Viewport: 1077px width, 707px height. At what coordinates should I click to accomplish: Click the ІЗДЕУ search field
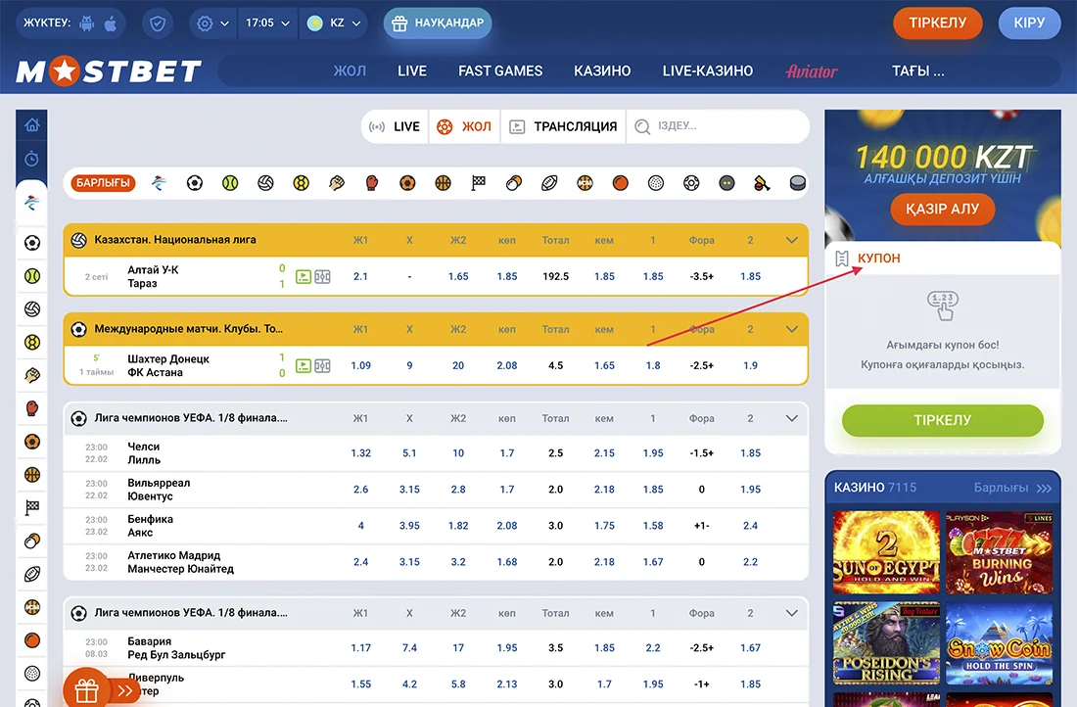coord(718,126)
